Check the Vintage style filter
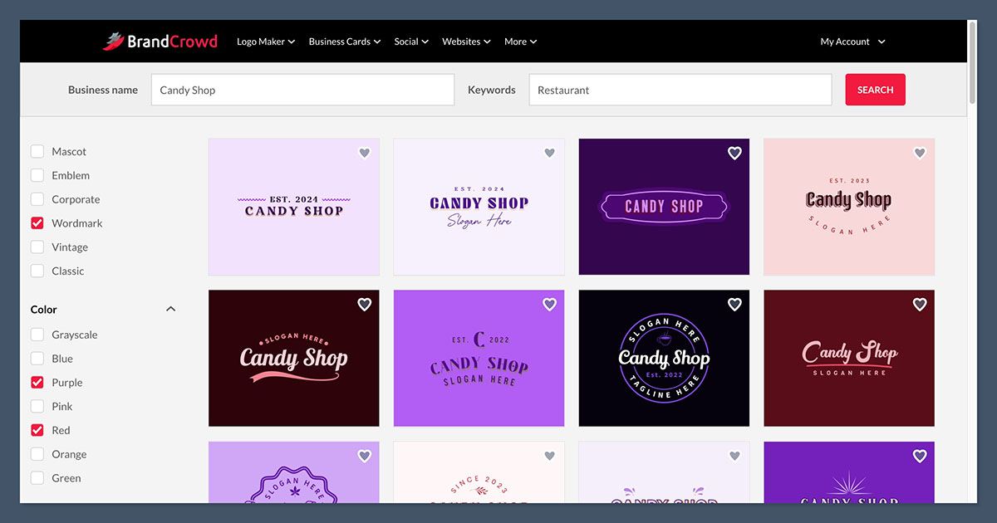The width and height of the screenshot is (997, 523). pyautogui.click(x=37, y=247)
